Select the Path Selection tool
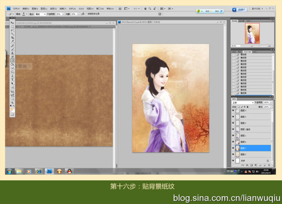The height and width of the screenshot is (204, 282). (12, 84)
